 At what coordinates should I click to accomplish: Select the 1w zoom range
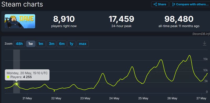pyautogui.click(x=31, y=44)
